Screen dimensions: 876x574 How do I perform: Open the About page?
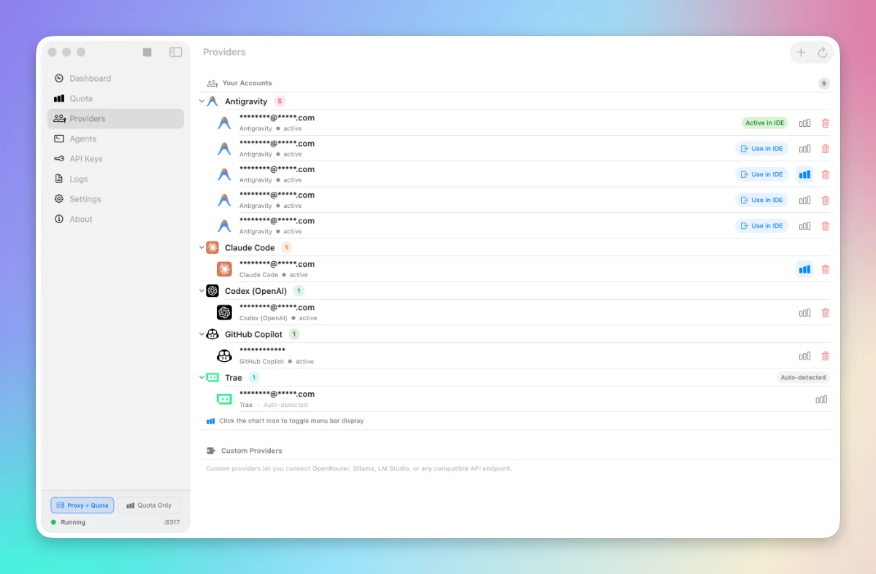[115, 219]
